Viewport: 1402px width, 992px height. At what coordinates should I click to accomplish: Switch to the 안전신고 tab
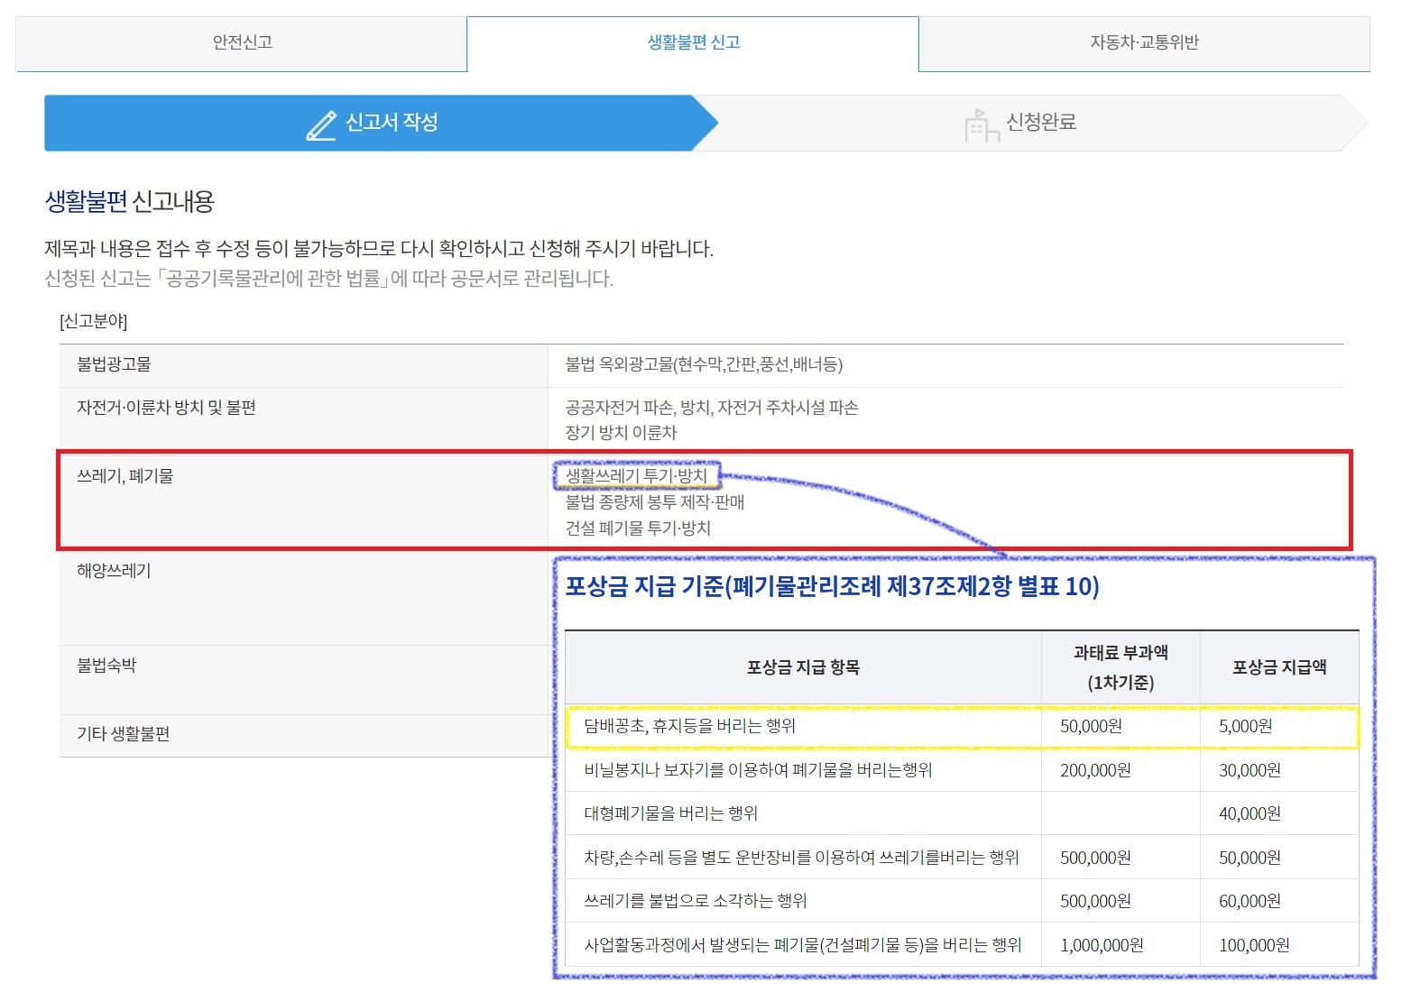point(242,43)
